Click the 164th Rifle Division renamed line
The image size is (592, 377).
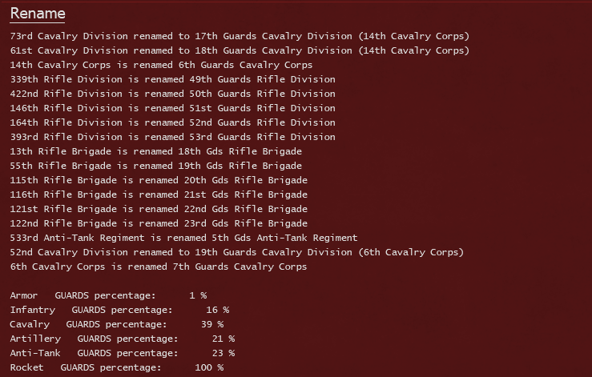172,122
